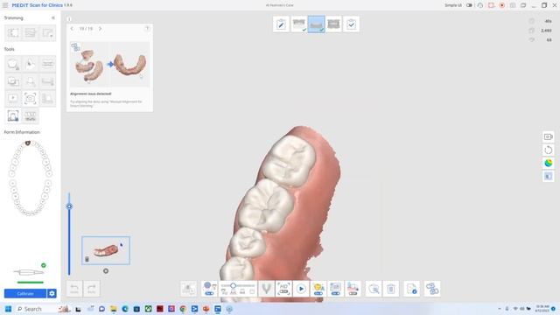Click the magnifier area tool in bottom toolbar
Viewport: 560px width, 315px height.
(374, 289)
